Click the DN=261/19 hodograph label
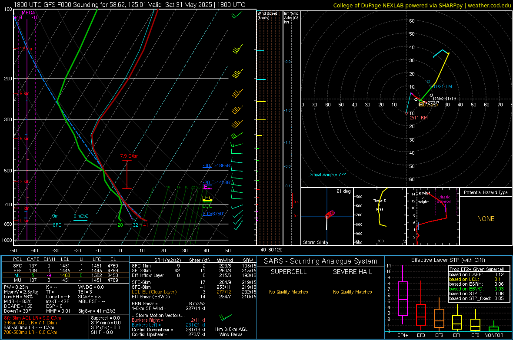 pyautogui.click(x=445, y=99)
